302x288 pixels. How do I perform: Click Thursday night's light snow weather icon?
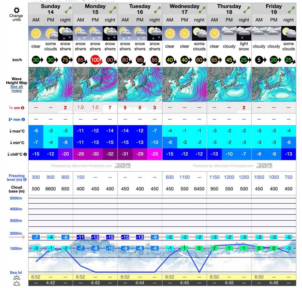(x=244, y=34)
